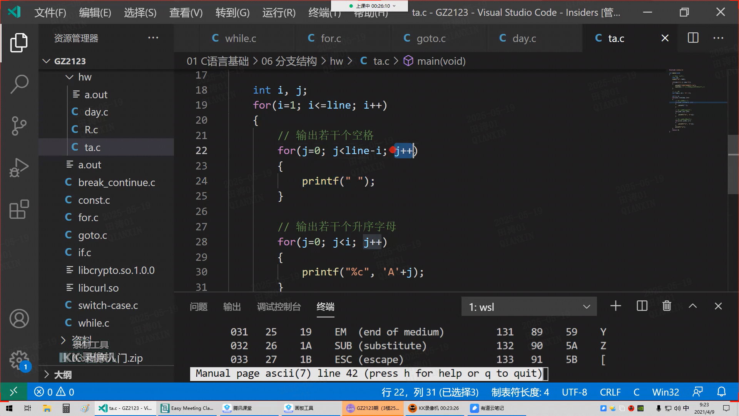Click the UTF-8 encoding indicator
739x416 pixels.
coord(574,392)
